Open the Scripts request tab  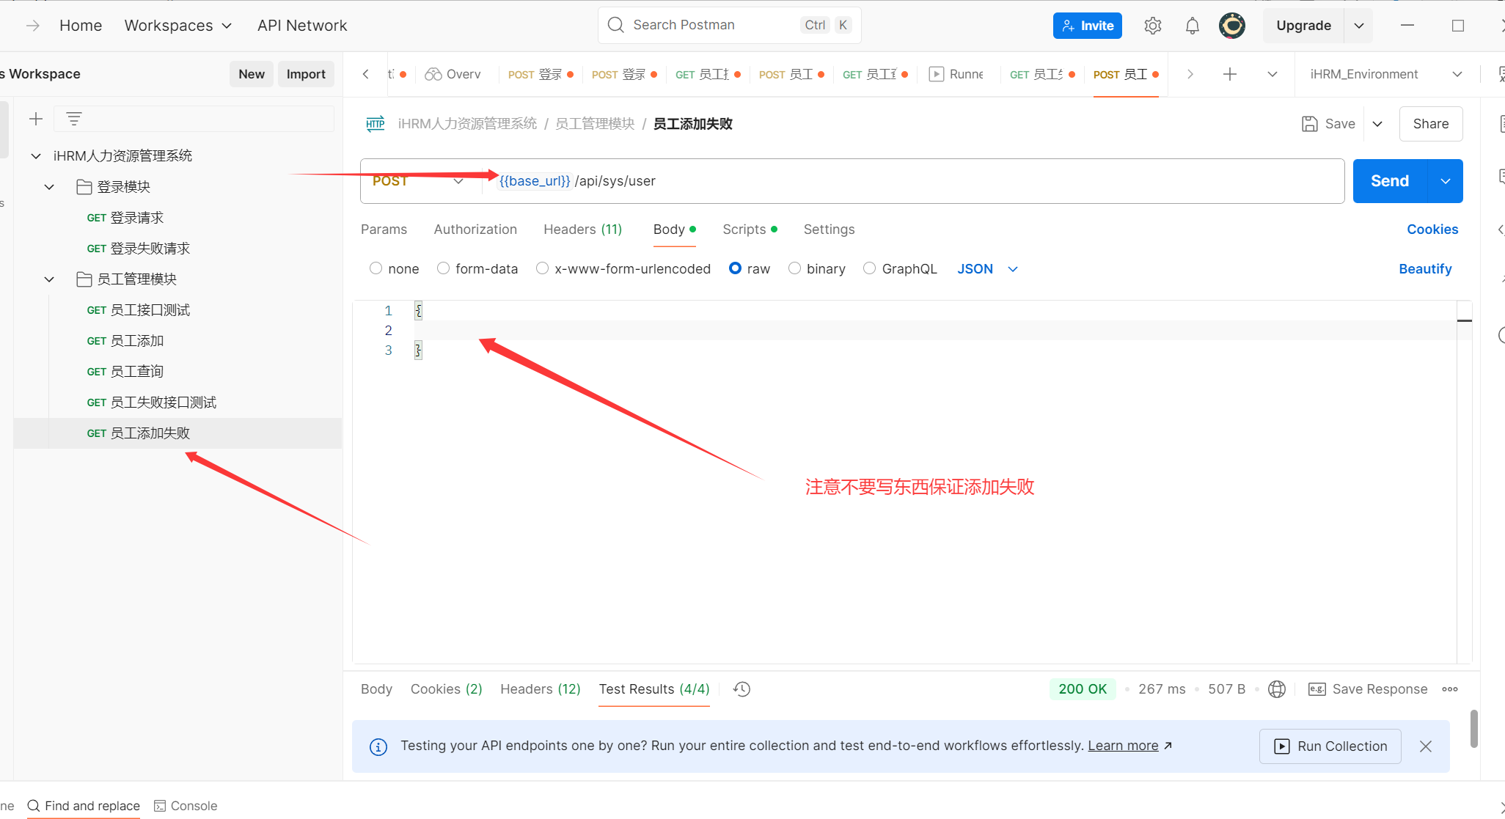click(744, 229)
